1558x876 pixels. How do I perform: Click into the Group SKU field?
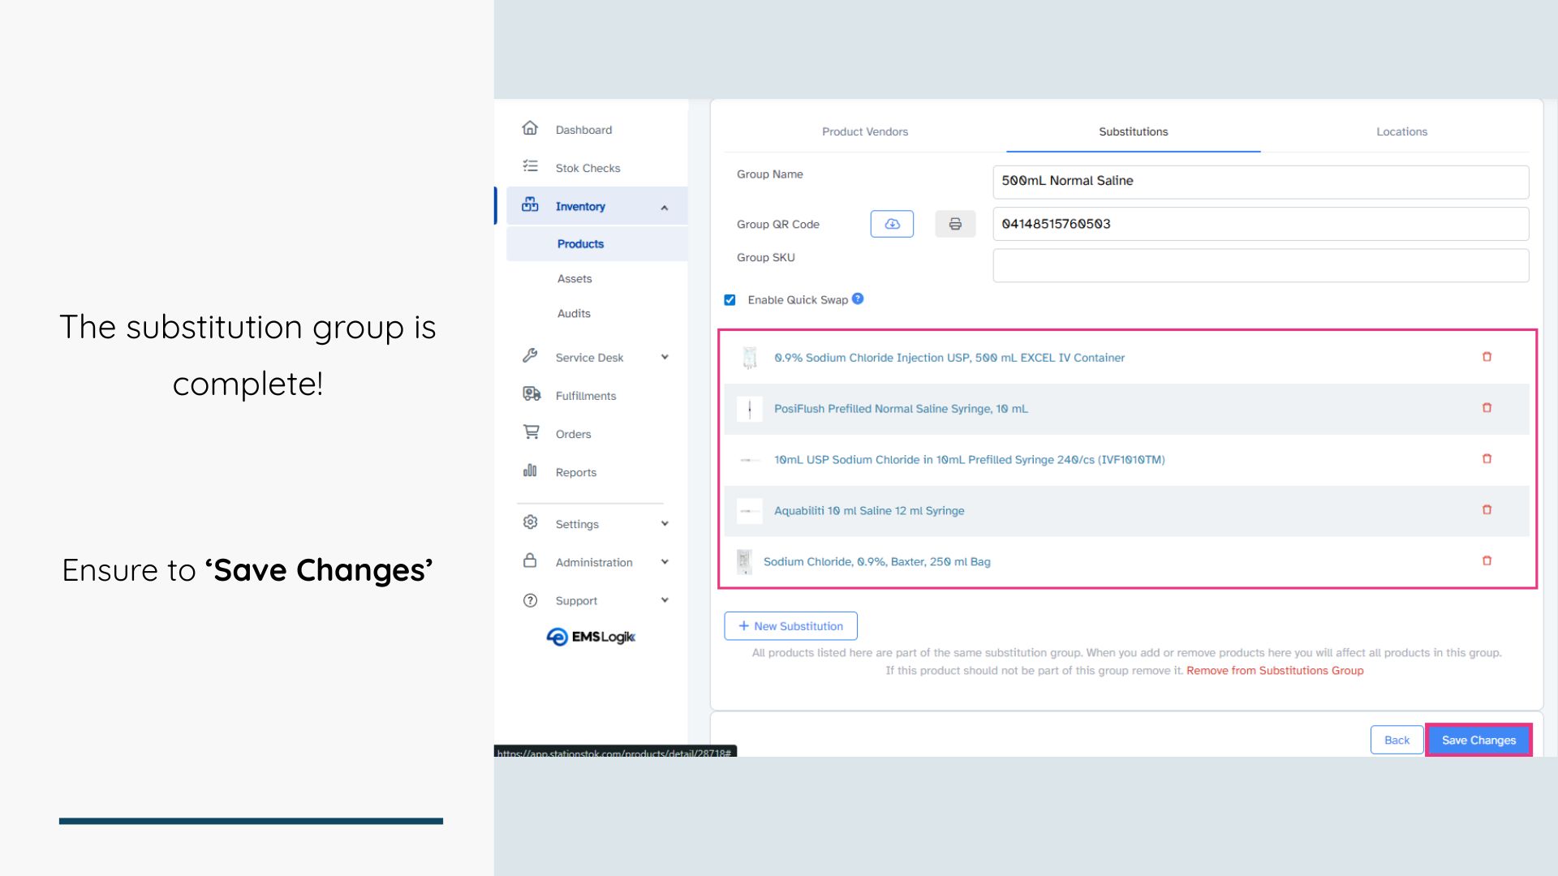(1260, 266)
